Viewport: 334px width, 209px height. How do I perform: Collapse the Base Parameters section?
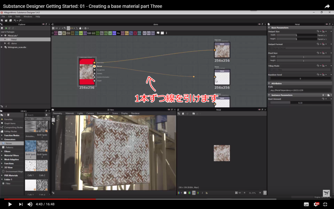coord(269,28)
